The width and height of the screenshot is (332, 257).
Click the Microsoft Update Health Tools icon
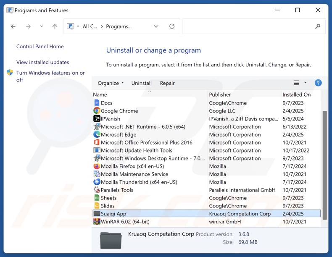coord(97,150)
